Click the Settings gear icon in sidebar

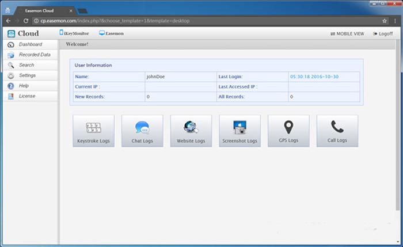pyautogui.click(x=11, y=75)
